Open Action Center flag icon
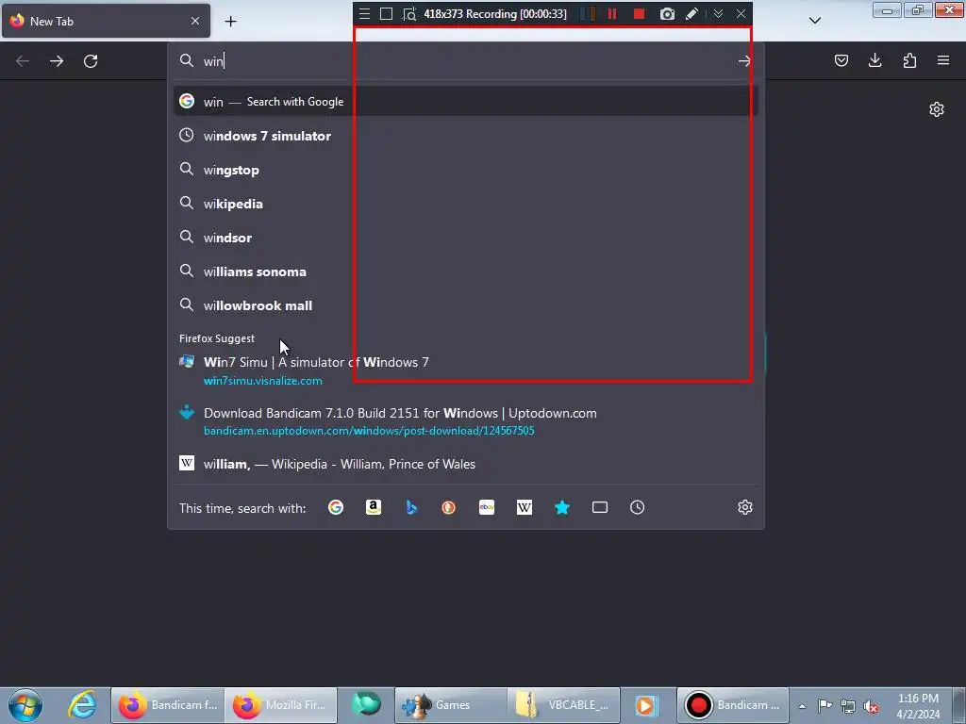This screenshot has height=724, width=966. point(824,705)
